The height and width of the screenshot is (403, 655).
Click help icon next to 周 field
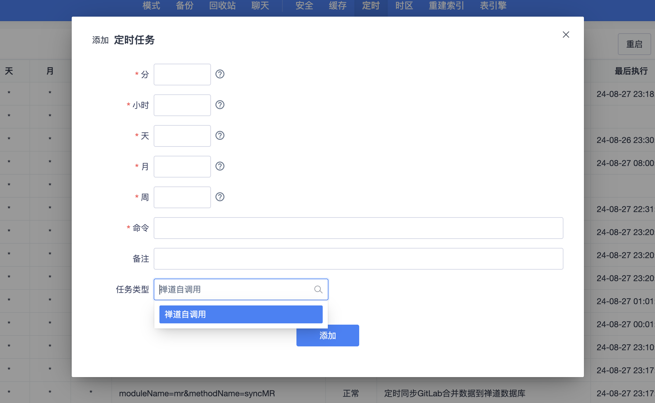pos(220,197)
